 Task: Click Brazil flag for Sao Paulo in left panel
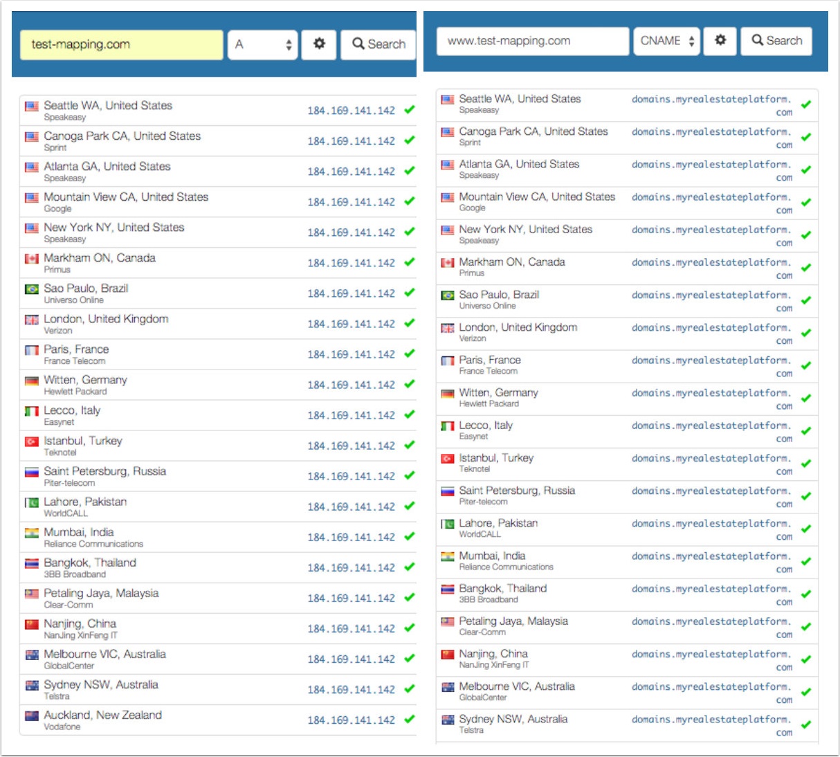[x=32, y=289]
